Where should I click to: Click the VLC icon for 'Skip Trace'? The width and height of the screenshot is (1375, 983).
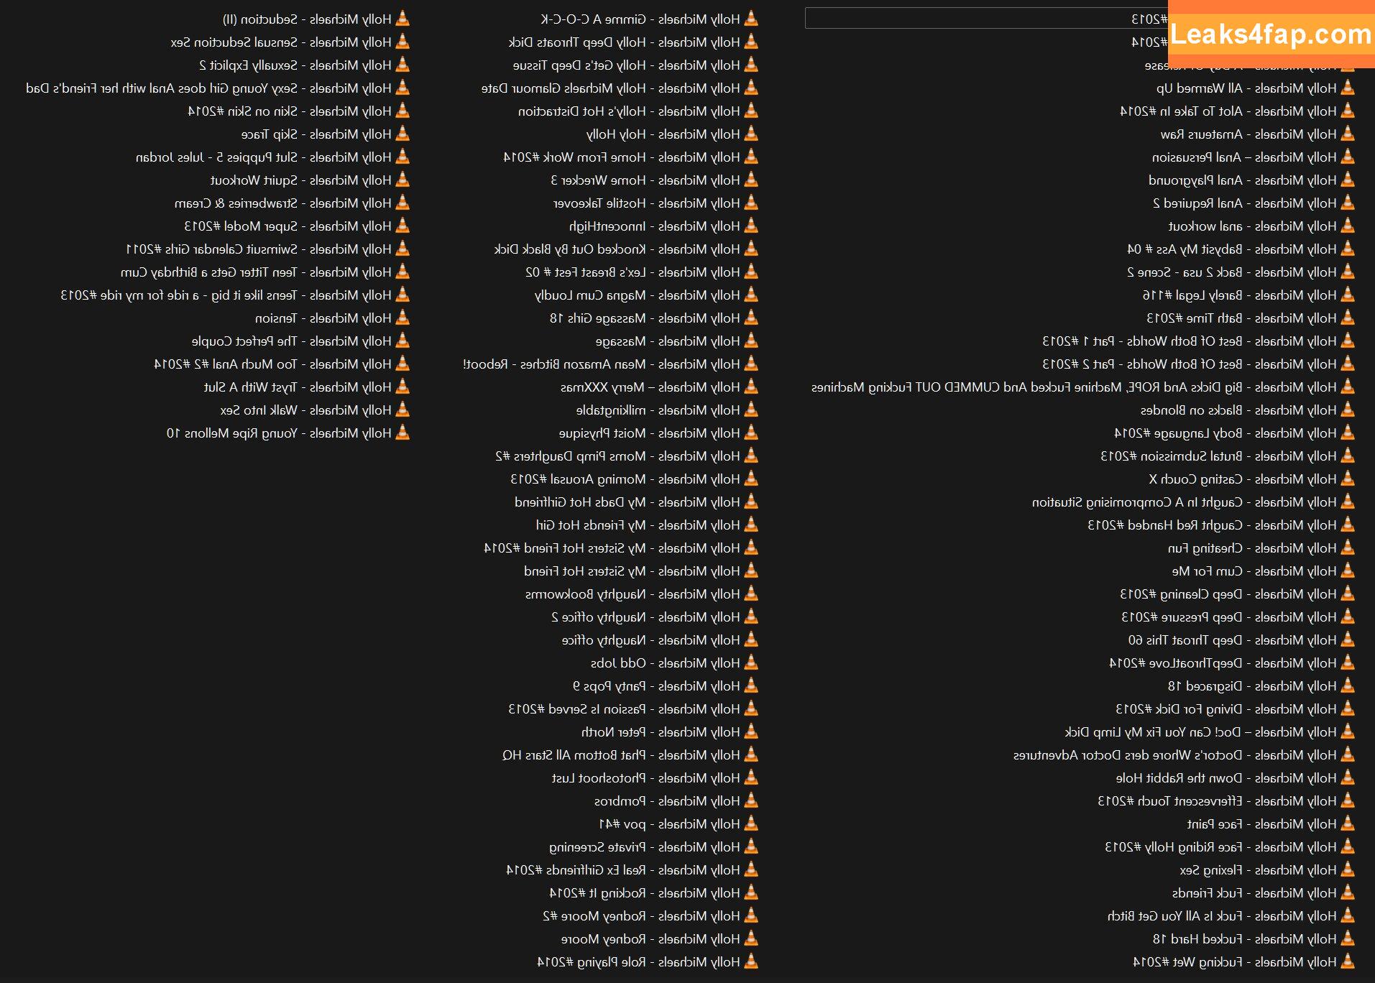tap(403, 134)
